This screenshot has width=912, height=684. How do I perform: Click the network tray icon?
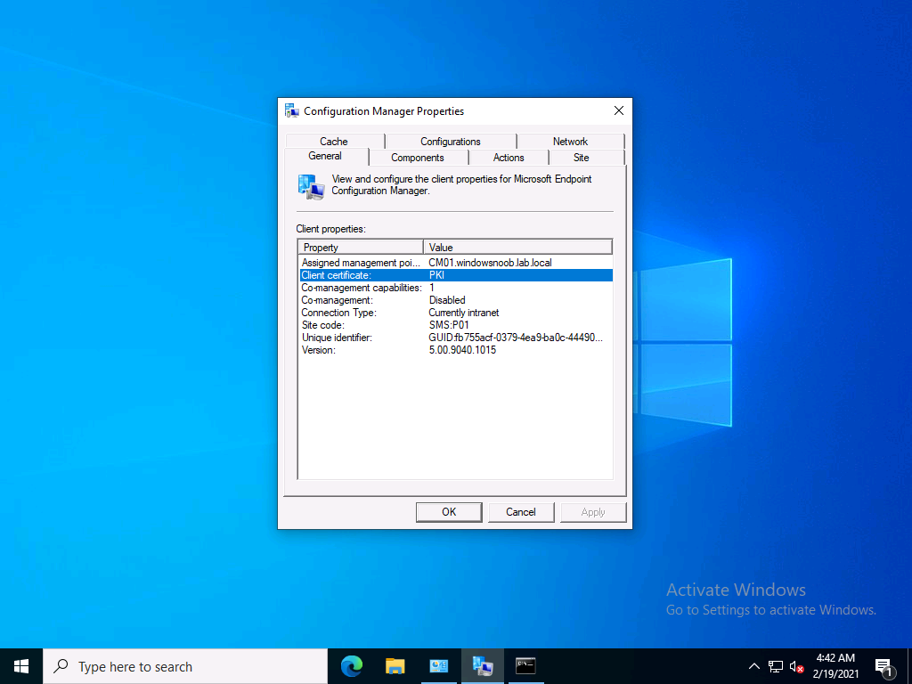[776, 666]
